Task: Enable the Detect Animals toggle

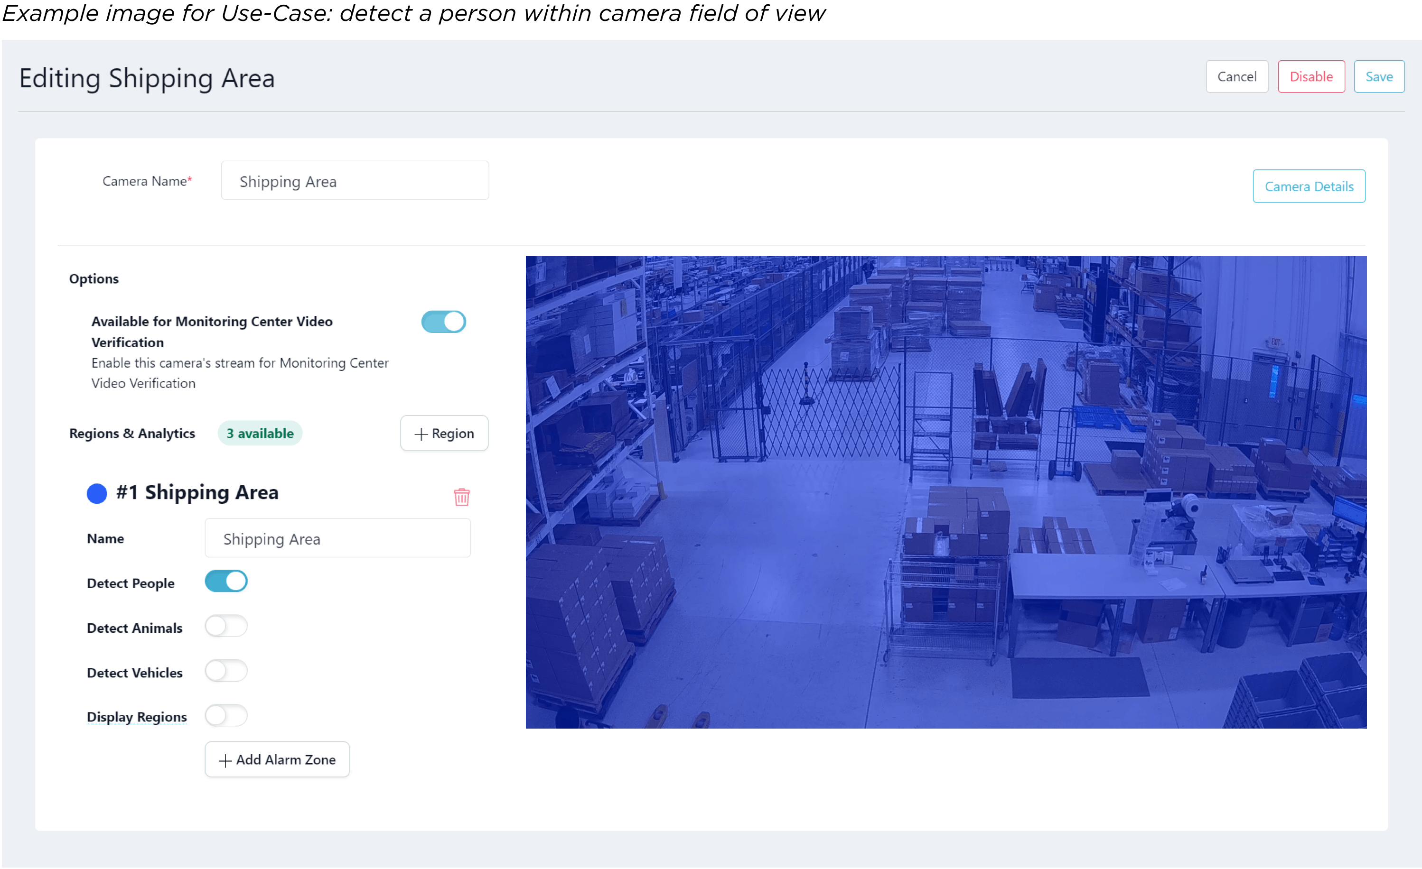Action: pyautogui.click(x=226, y=626)
